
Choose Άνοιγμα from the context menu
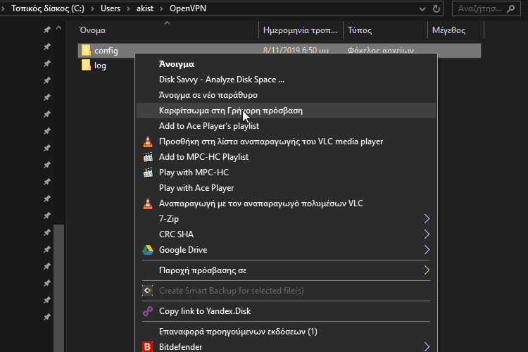[x=177, y=64]
